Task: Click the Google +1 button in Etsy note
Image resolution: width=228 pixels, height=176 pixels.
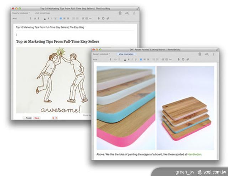Action: [55, 118]
